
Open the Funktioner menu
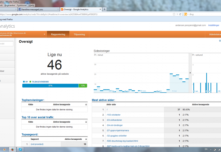(x=22, y=5)
